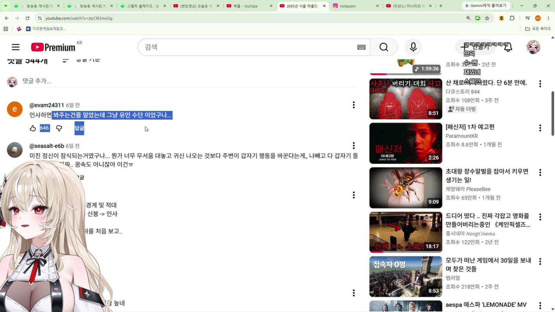Screen dimensions: 555x312
Task: Open 케인픽셀즈 video thumbnail with 18:17
Action: 406,232
